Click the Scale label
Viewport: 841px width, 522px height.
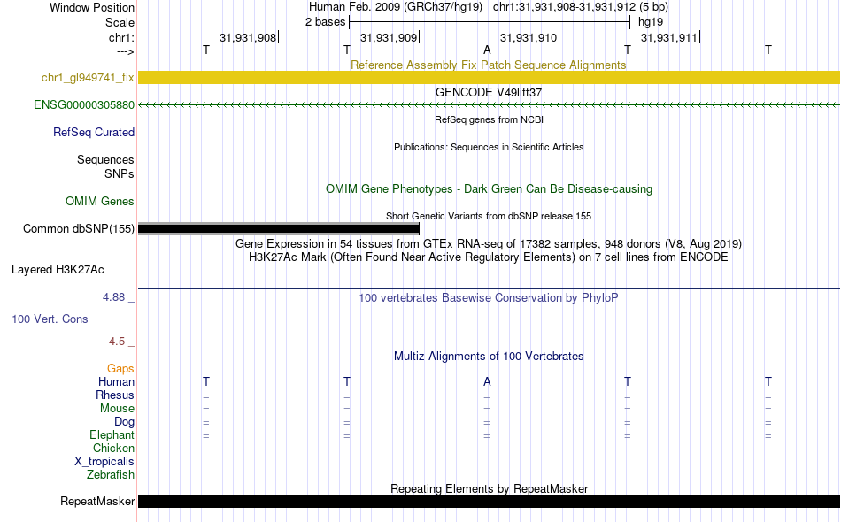click(120, 22)
